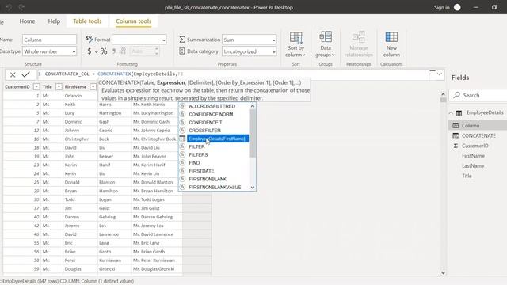Click the autocomplete list scroll up arrow
The height and width of the screenshot is (285, 507).
coord(253,106)
